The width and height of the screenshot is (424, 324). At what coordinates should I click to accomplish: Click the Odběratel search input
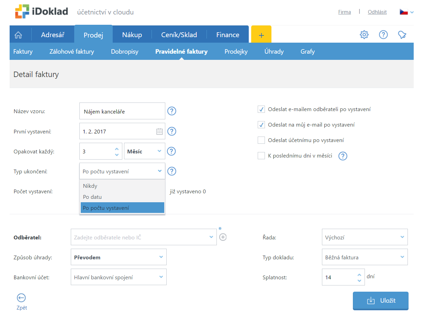point(144,237)
